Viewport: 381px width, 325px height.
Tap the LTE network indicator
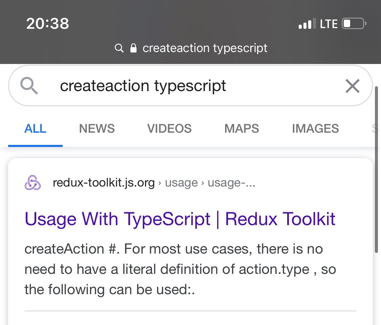coord(329,24)
